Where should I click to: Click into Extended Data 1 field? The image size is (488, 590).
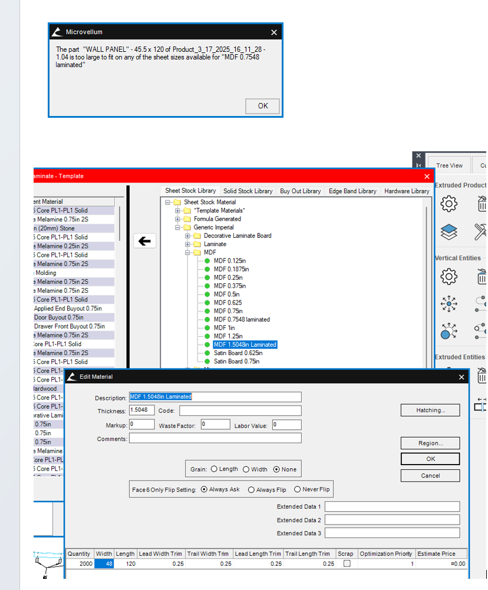[x=392, y=506]
